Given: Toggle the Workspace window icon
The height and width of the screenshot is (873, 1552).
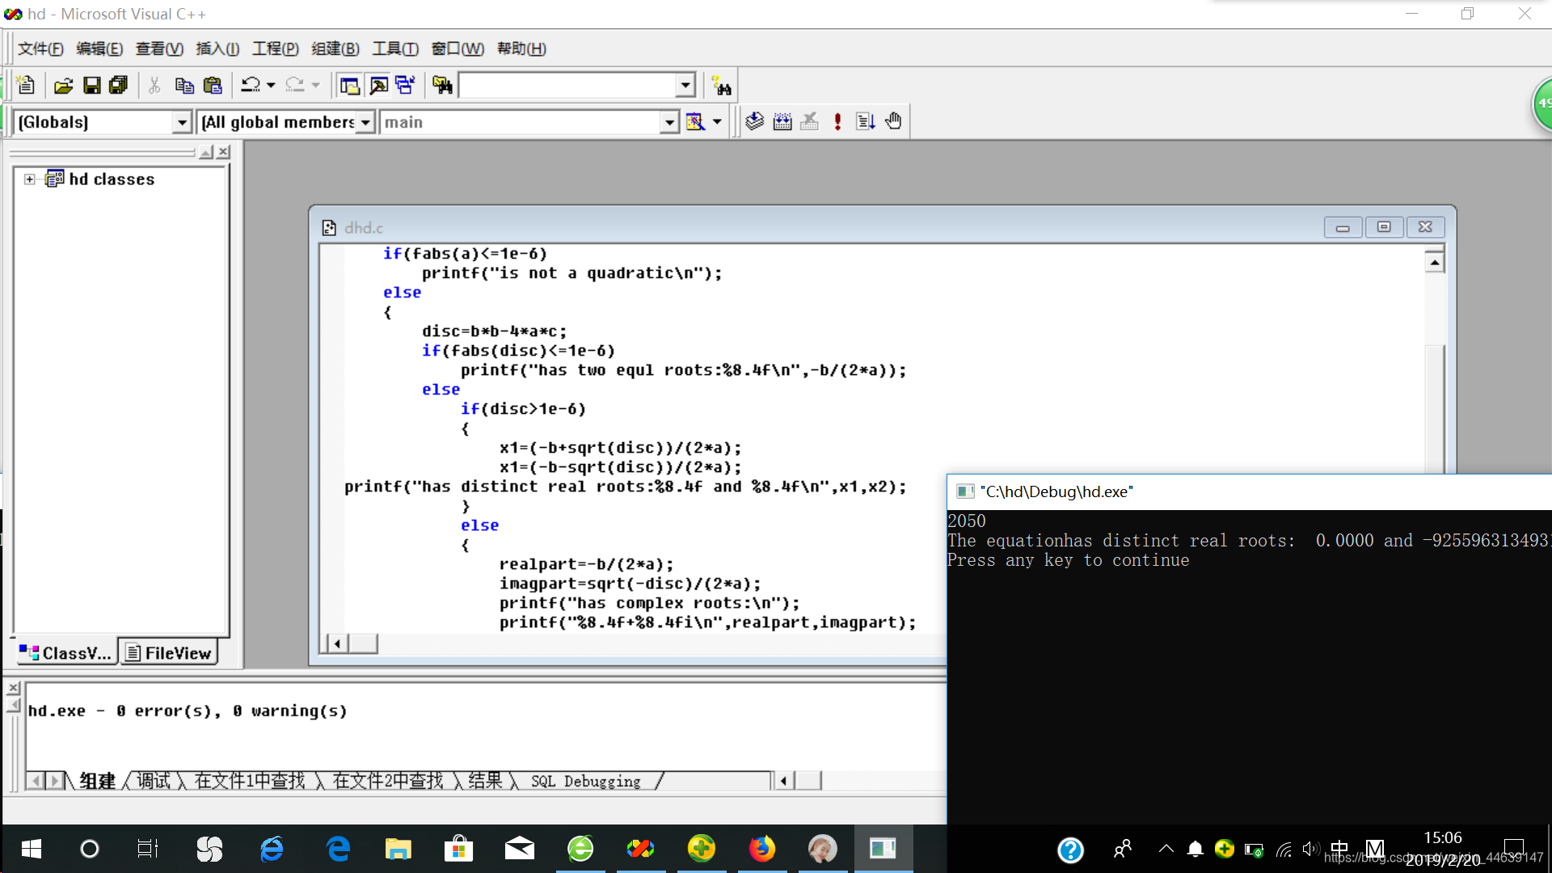Looking at the screenshot, I should click(349, 85).
